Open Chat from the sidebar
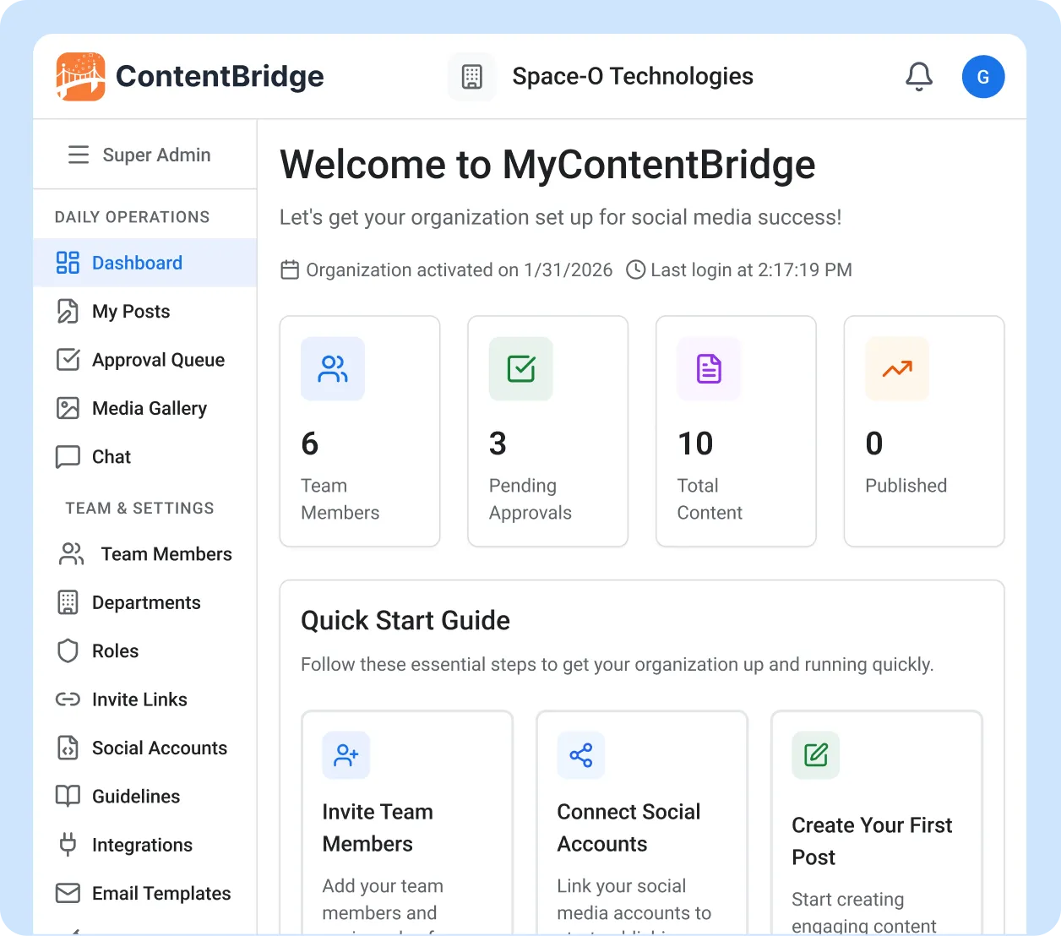 click(x=111, y=457)
